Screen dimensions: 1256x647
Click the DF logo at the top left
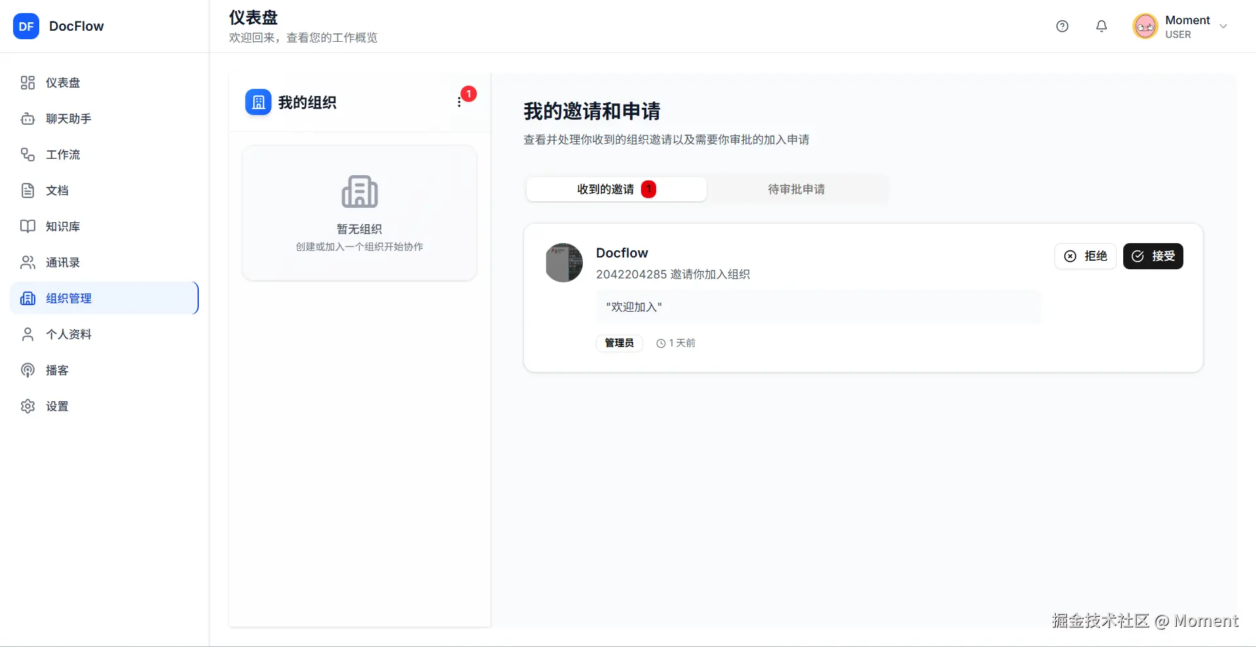pos(26,26)
